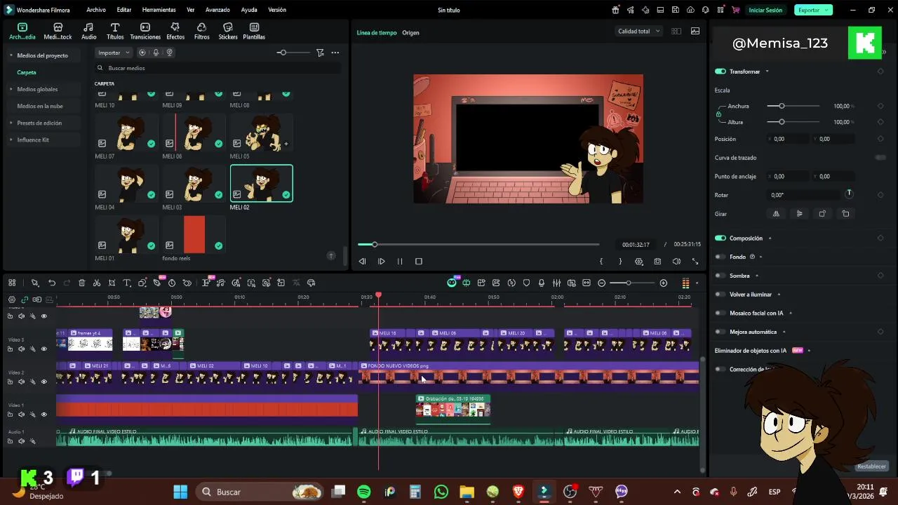Stop the preview playback

point(419,261)
